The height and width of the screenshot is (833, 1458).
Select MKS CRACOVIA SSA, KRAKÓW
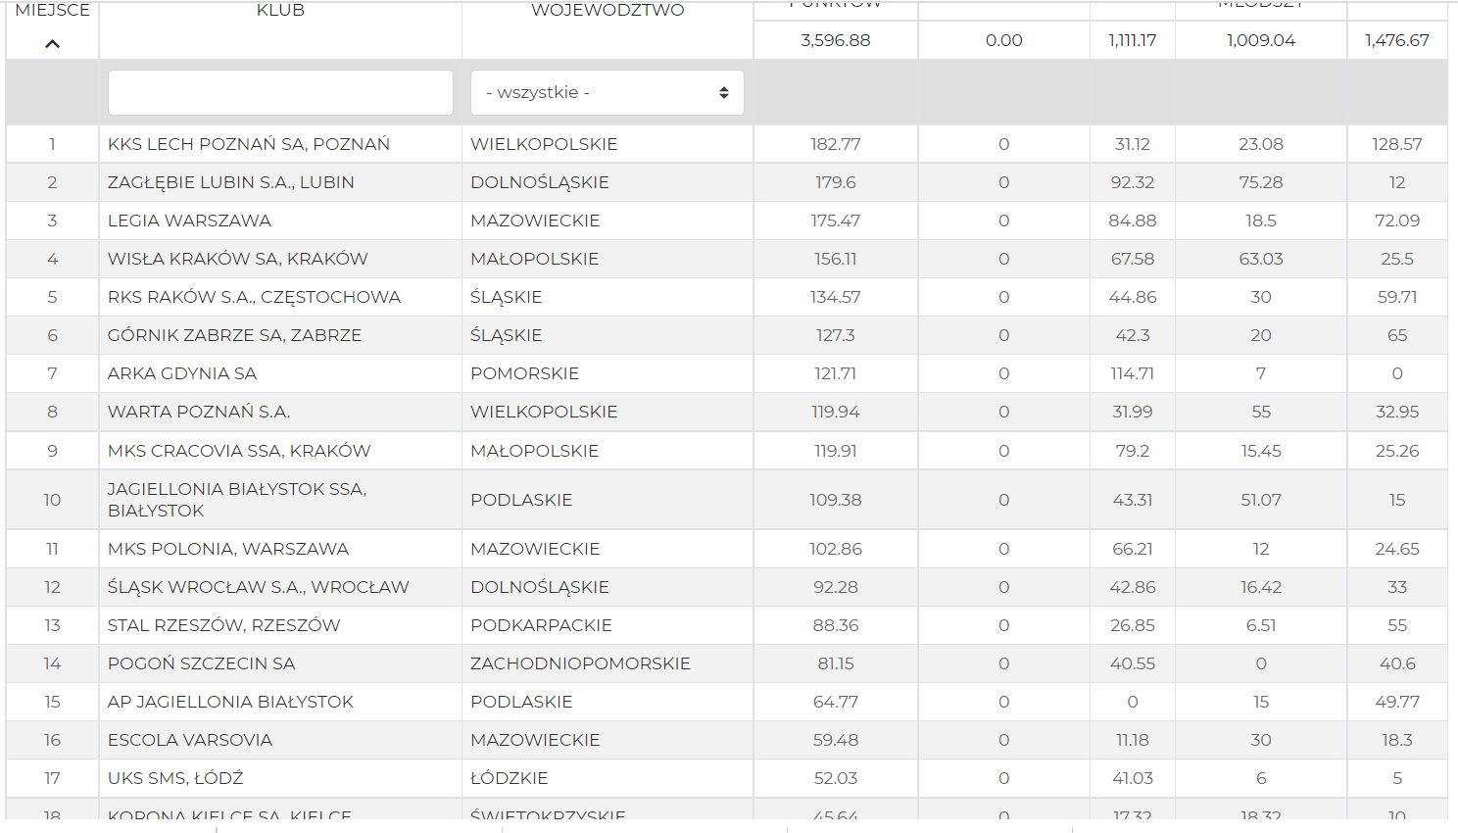pos(239,451)
